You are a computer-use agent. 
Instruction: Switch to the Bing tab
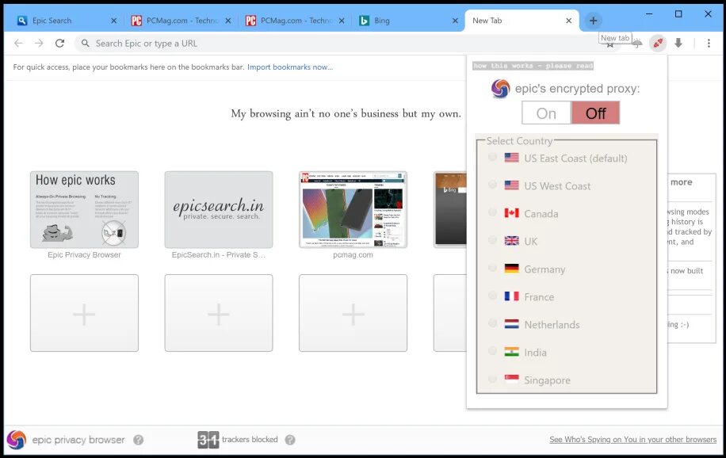409,21
